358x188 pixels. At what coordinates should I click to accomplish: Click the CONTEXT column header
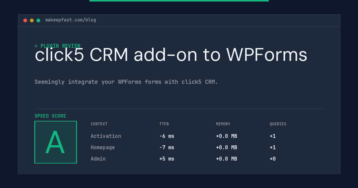[99, 124]
